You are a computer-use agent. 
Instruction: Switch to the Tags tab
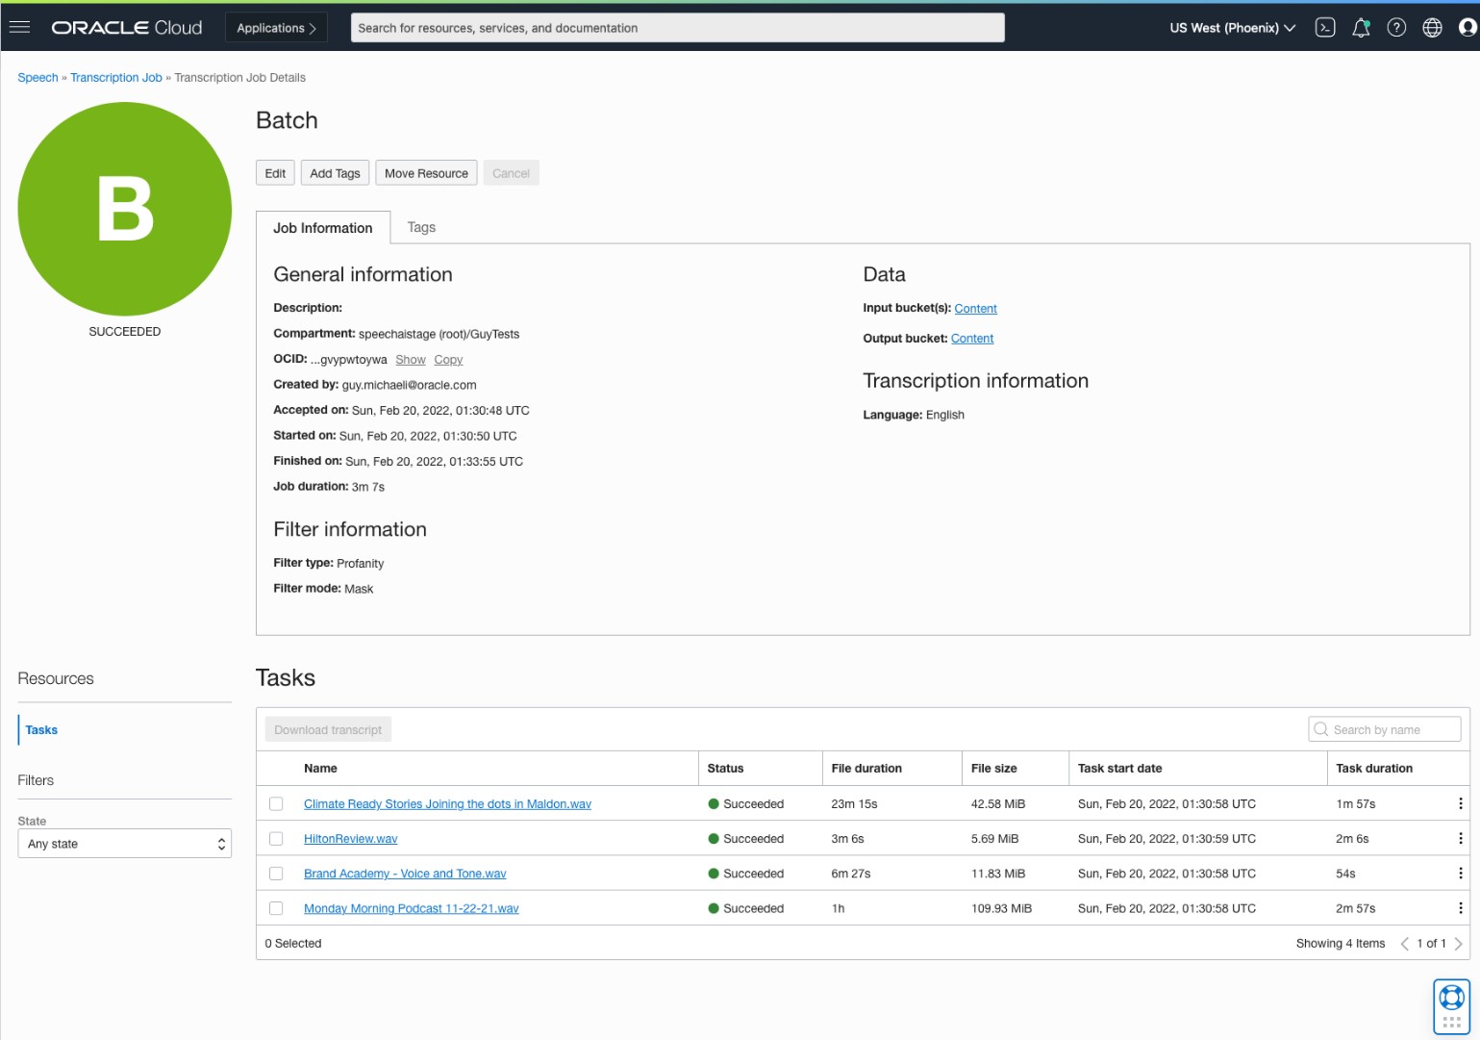click(x=421, y=227)
